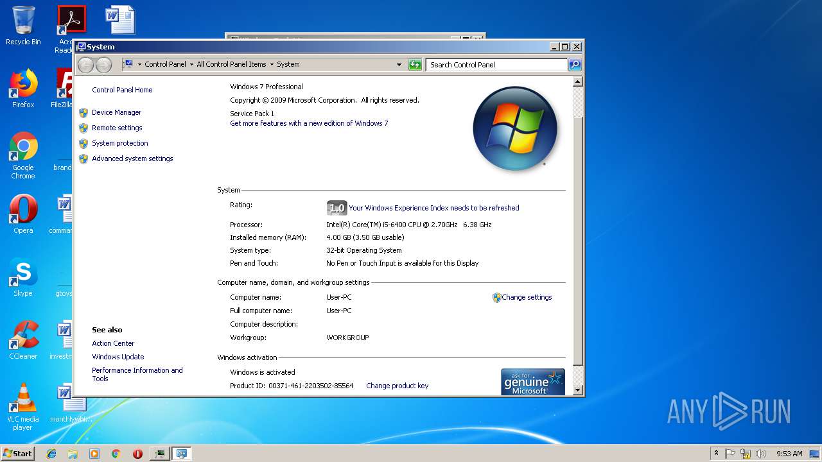Expand dropdown after All Control Panel Items
822x462 pixels.
(x=272, y=64)
